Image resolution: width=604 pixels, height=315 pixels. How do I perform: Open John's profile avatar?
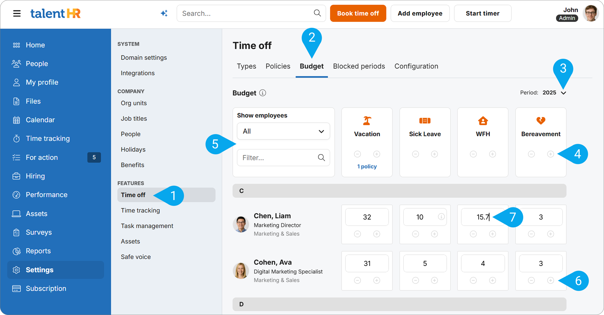click(x=591, y=13)
